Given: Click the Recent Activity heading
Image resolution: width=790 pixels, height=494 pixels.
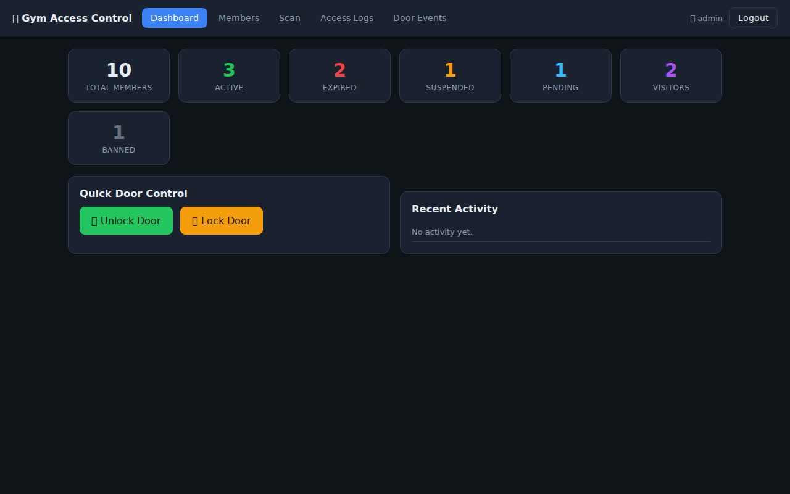Looking at the screenshot, I should [455, 209].
